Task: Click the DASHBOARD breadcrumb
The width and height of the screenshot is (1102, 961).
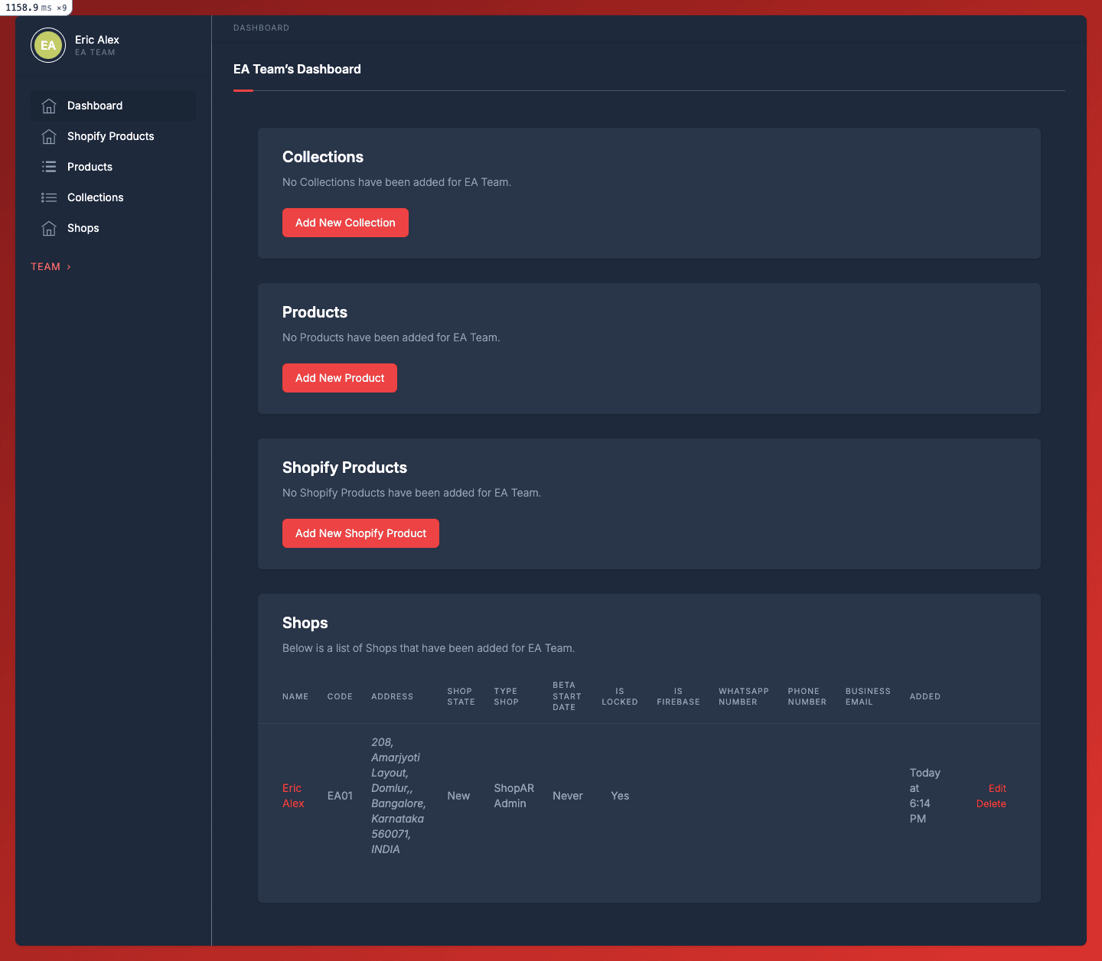Action: [261, 28]
